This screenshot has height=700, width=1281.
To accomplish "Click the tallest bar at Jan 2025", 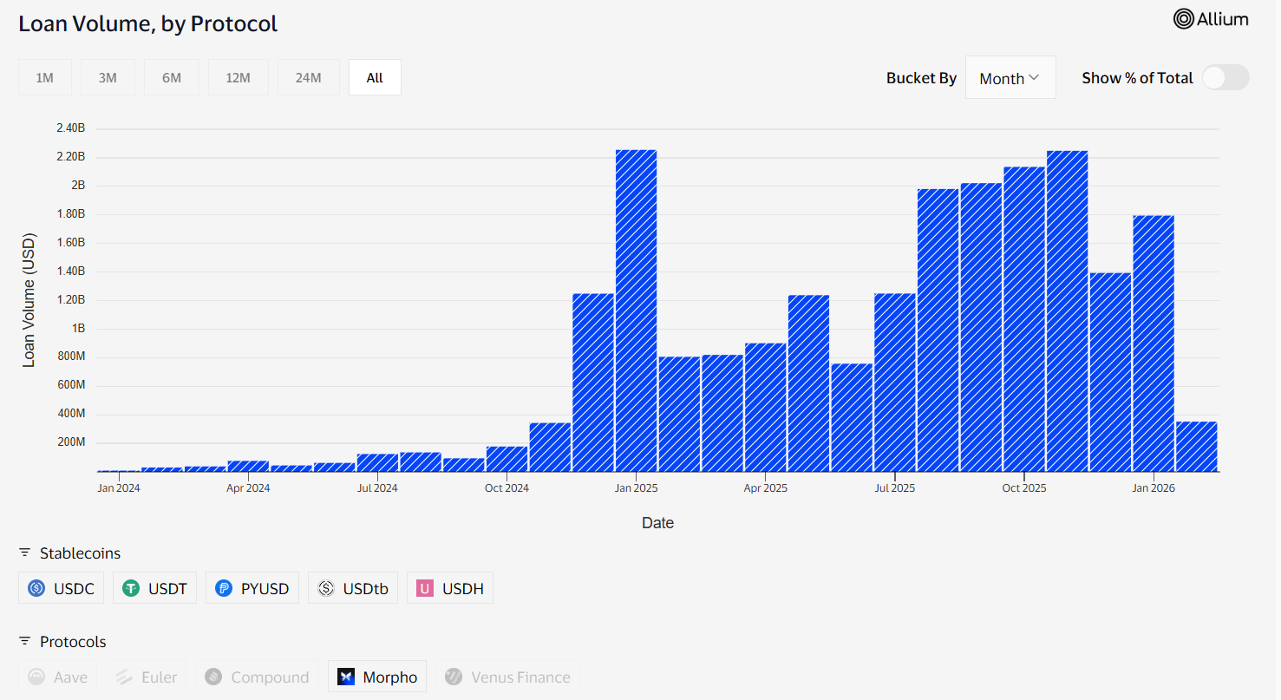I will tap(636, 304).
